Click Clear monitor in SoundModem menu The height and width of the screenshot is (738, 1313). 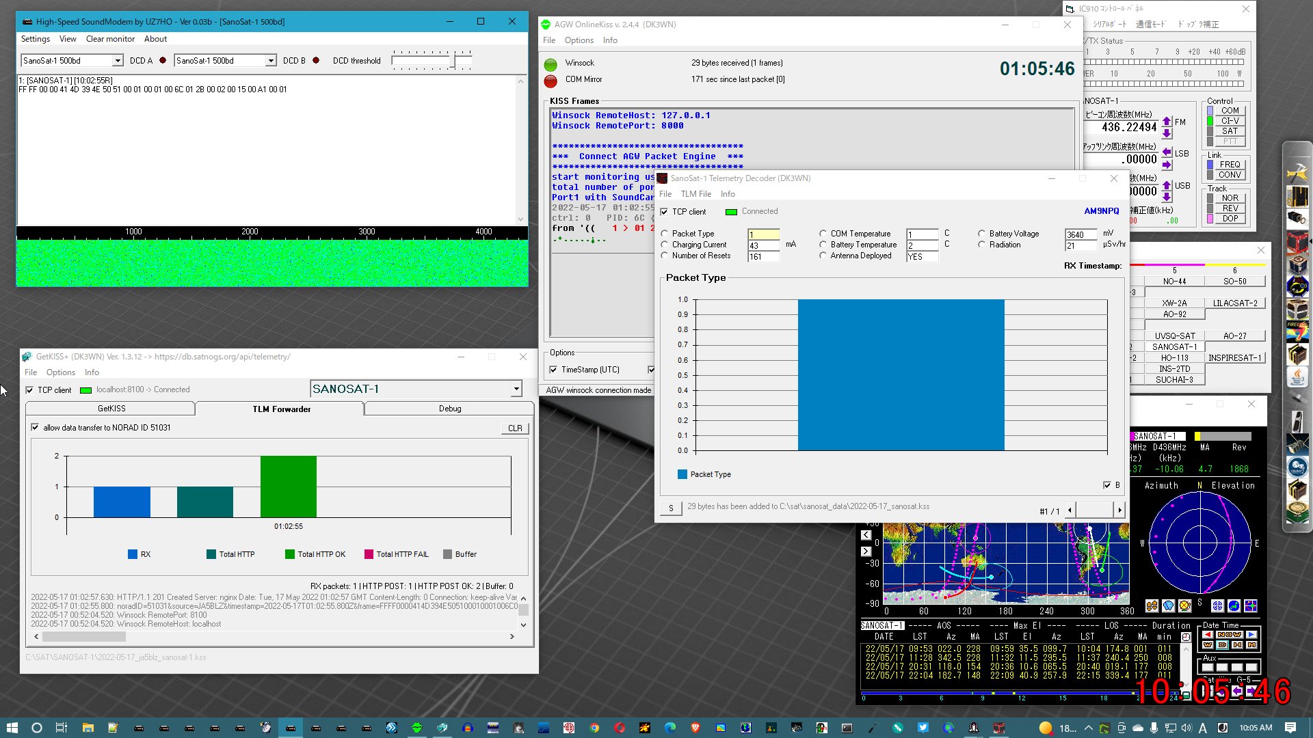[x=110, y=39]
